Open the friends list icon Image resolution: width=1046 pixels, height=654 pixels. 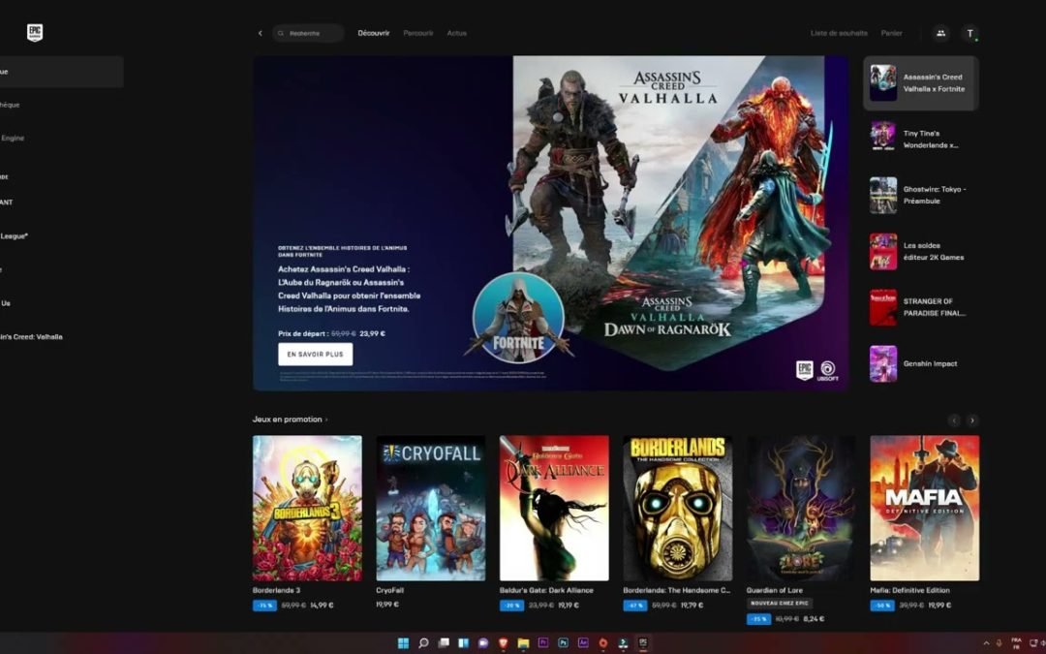coord(940,33)
